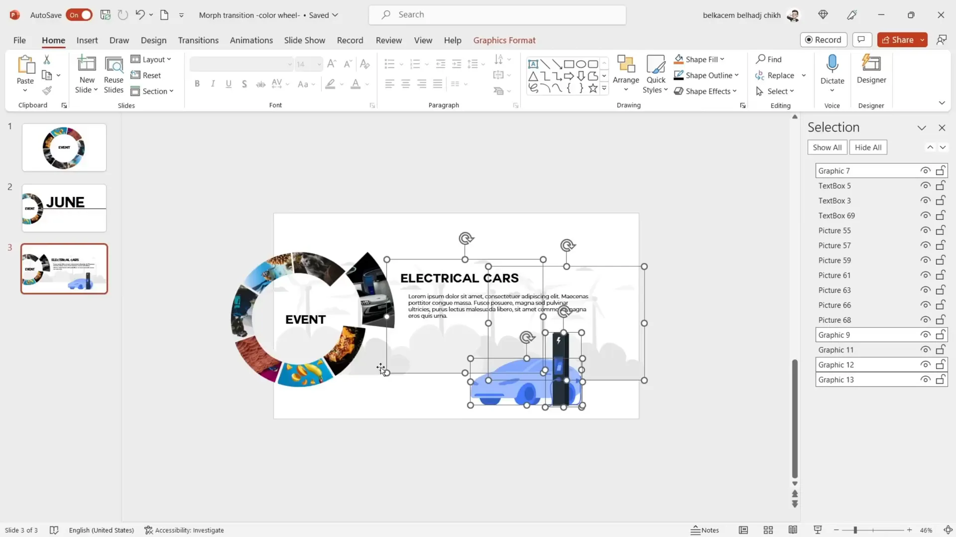Click the Save icon in title bar
The height and width of the screenshot is (537, 956).
point(105,15)
